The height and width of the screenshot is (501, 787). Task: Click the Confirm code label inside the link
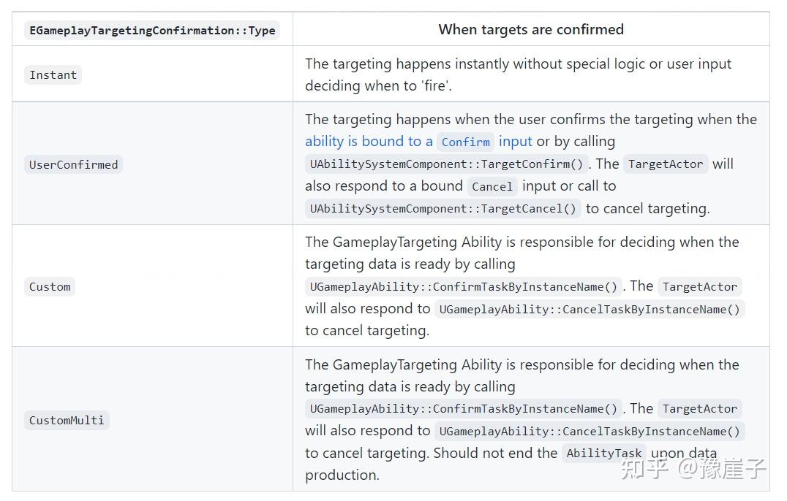point(465,142)
